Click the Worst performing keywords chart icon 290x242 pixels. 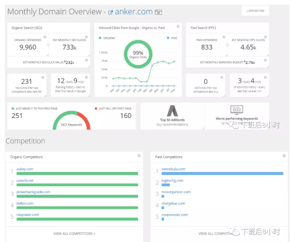[236, 110]
